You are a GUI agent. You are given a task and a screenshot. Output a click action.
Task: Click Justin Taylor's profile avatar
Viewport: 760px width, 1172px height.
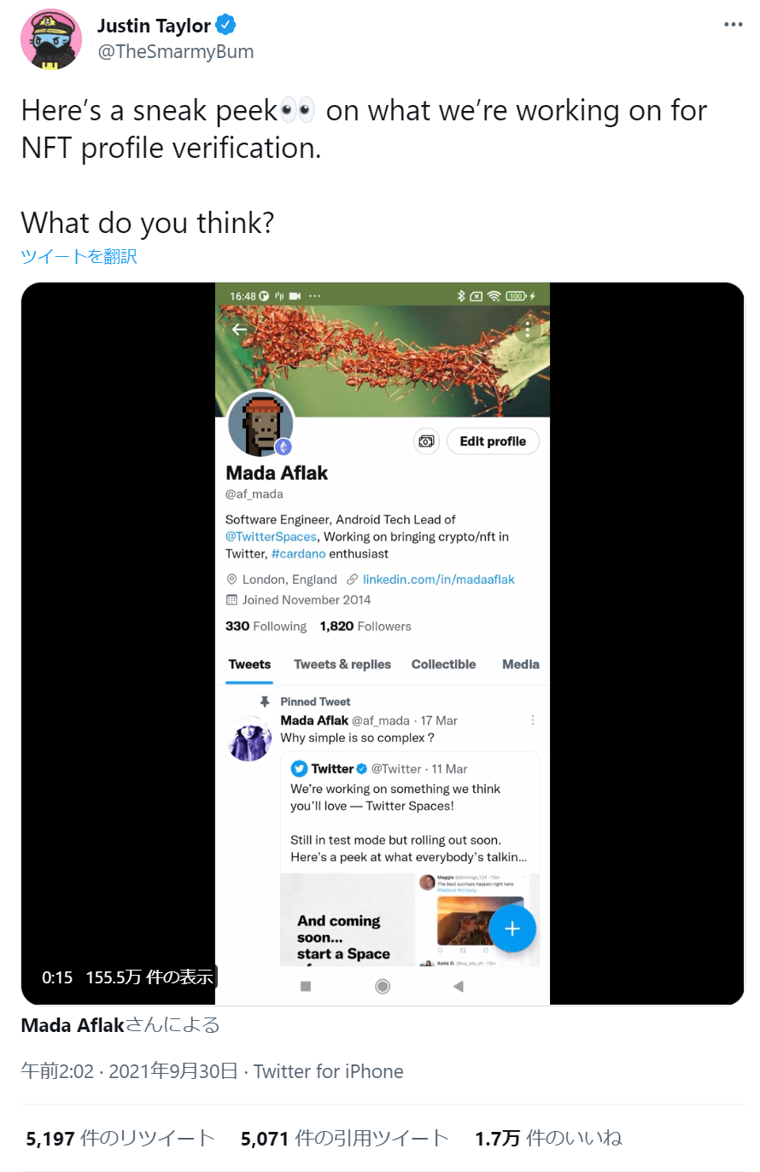click(51, 39)
